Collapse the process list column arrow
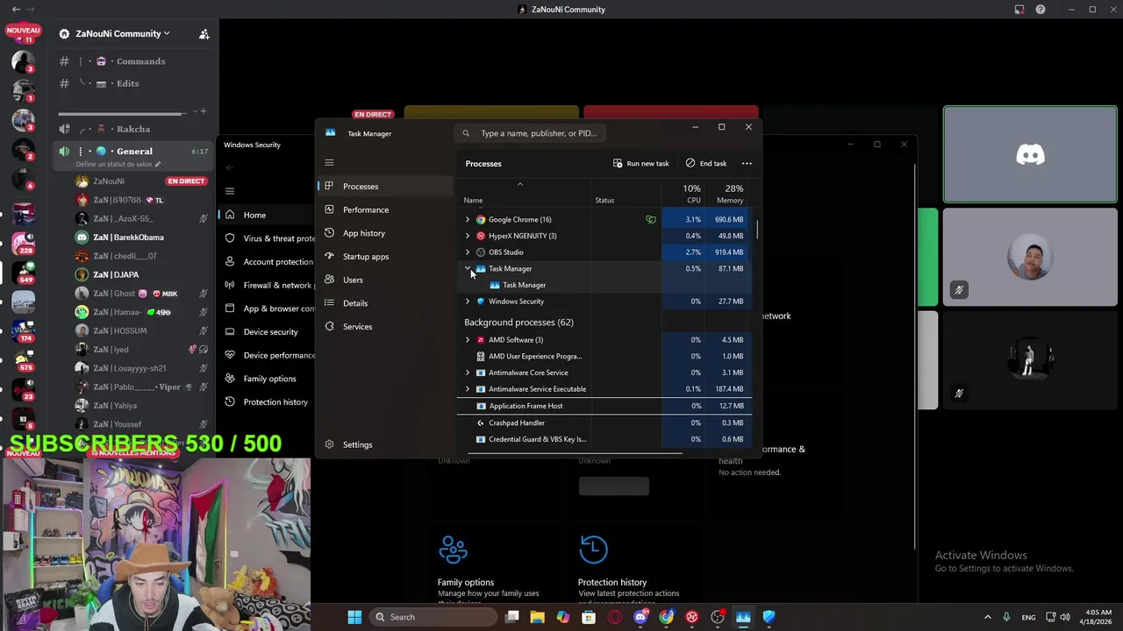 (519, 184)
